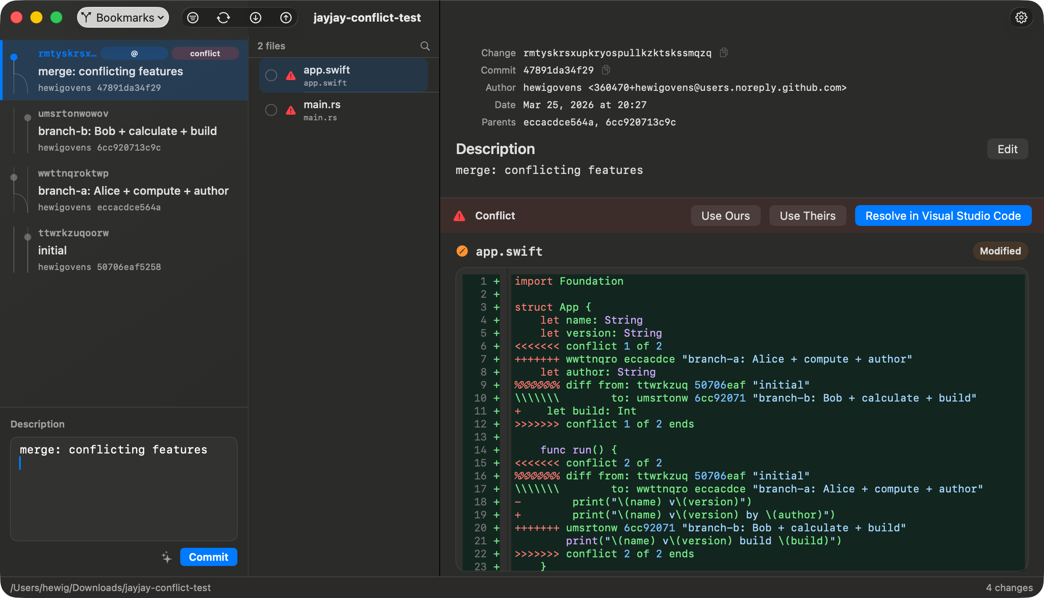The height and width of the screenshot is (598, 1044).
Task: Click into the commit description text field
Action: 124,489
